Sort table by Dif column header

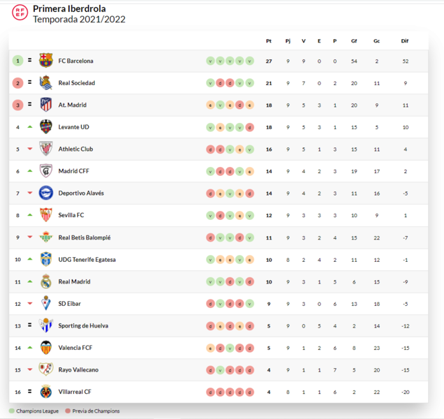coord(405,41)
